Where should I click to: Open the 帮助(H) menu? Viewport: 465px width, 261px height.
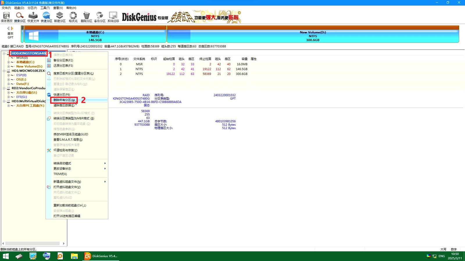tap(71, 8)
